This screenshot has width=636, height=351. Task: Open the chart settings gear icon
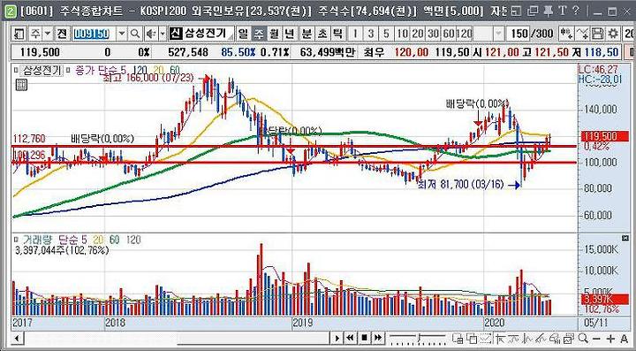pos(614,34)
